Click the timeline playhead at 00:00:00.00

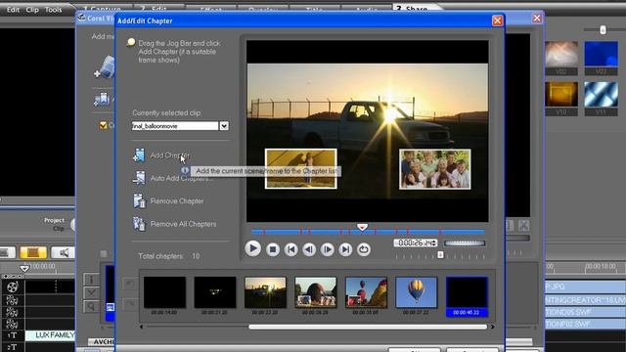23,268
